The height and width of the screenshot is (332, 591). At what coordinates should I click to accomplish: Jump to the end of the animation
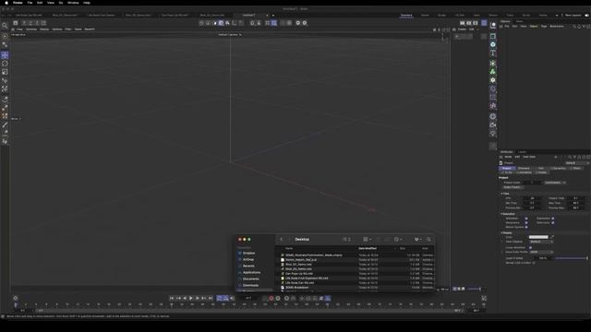(211, 298)
